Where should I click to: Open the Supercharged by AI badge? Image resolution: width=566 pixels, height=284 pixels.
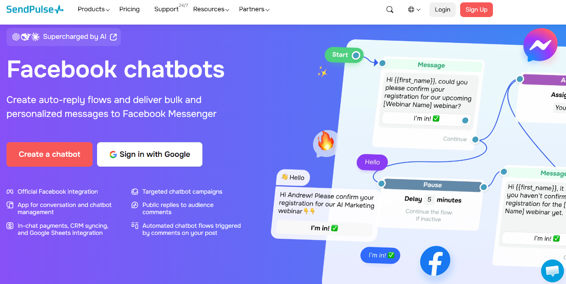pyautogui.click(x=64, y=37)
